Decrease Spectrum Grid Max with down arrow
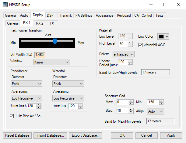The image size is (186, 143). coord(131,104)
